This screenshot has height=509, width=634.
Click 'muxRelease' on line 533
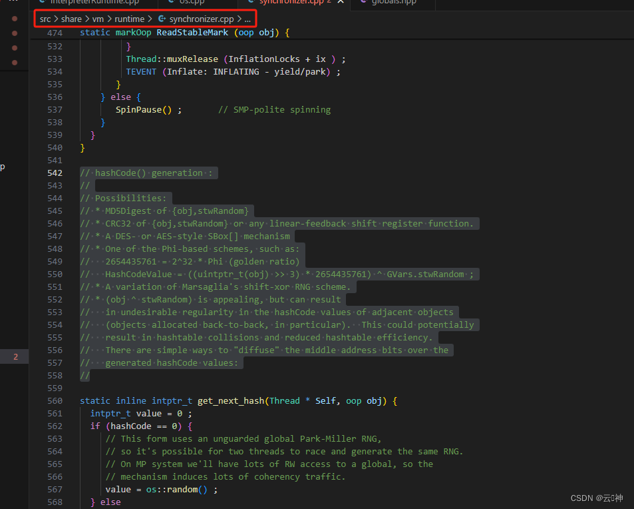point(192,59)
